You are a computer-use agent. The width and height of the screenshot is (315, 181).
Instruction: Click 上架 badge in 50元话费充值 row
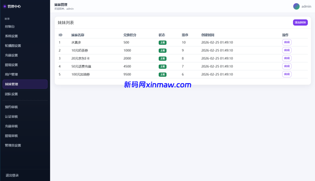[162, 66]
